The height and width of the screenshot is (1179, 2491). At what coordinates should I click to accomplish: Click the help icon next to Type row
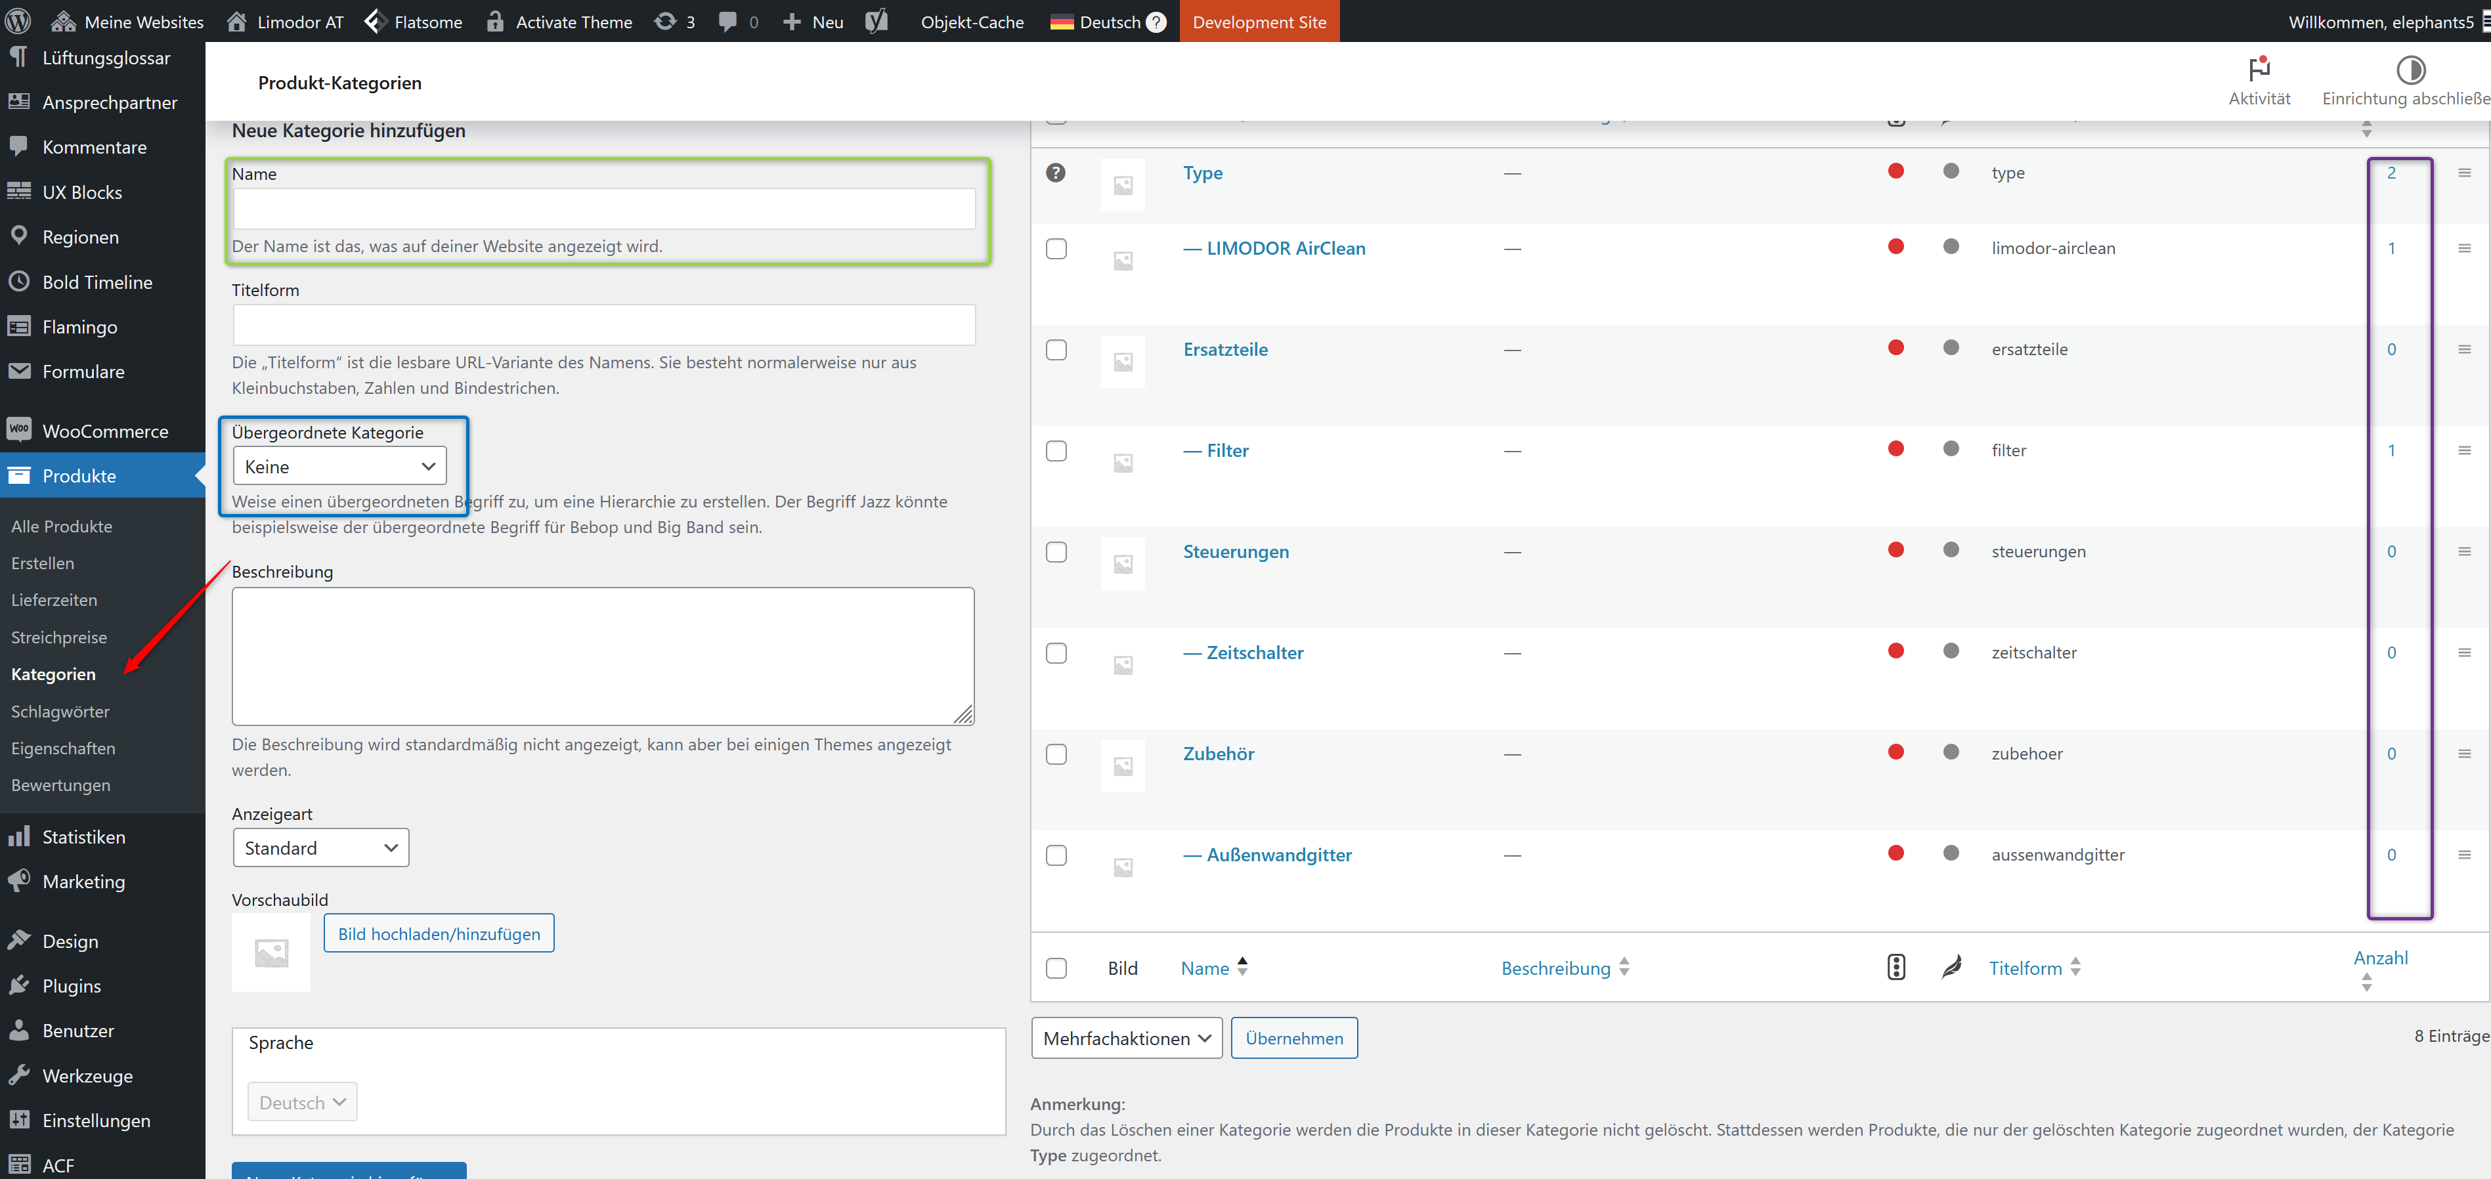pyautogui.click(x=1056, y=172)
